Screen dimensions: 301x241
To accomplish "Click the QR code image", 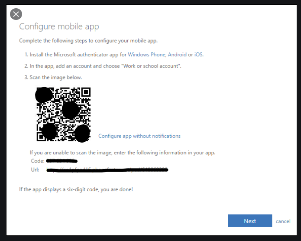I will pos(63,114).
